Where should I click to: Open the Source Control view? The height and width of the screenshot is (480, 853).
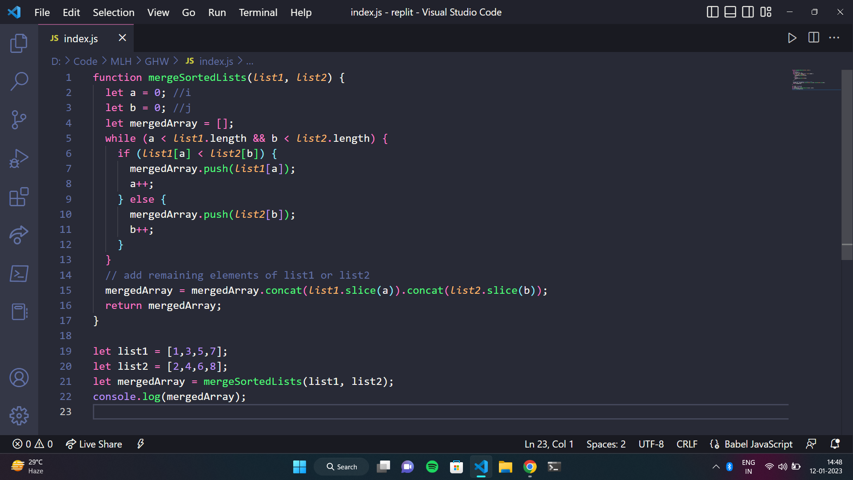pos(19,120)
